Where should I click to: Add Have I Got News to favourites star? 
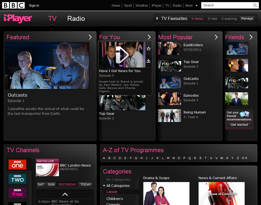pyautogui.click(x=148, y=48)
